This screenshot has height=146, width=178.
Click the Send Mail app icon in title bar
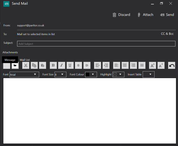coord(7,4)
